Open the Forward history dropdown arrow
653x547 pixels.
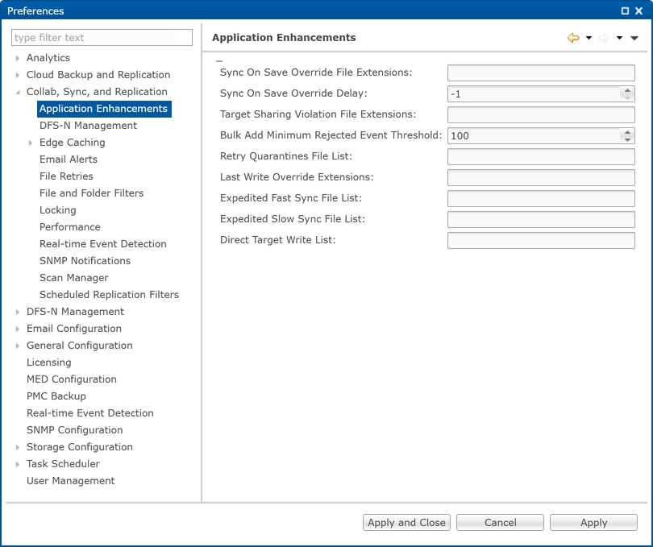click(619, 38)
